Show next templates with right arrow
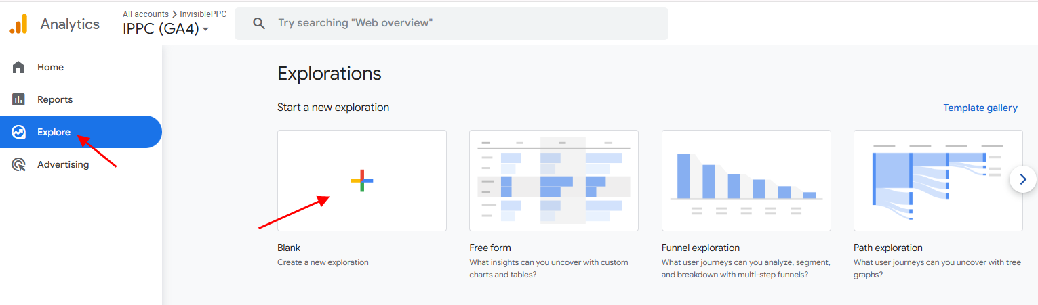 [x=1023, y=179]
